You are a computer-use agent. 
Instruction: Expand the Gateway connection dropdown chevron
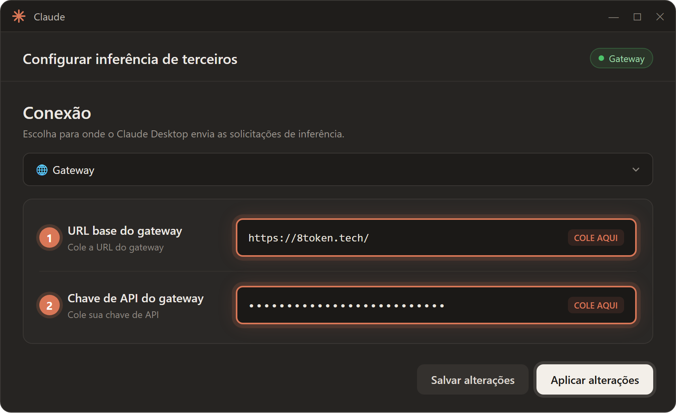636,170
